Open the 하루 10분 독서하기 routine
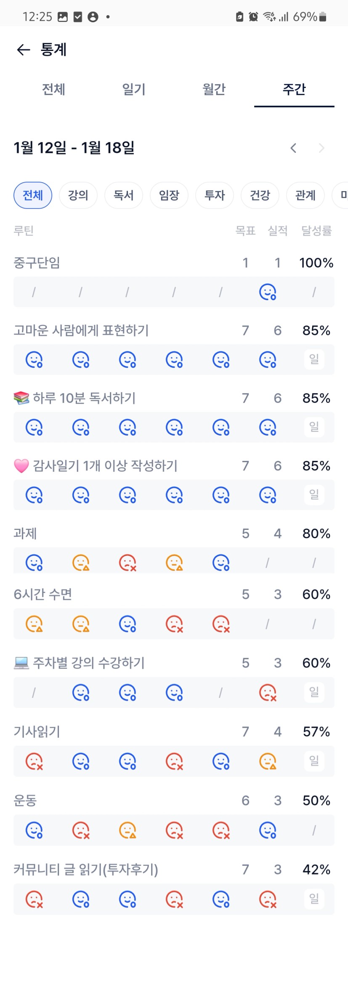348x984 pixels. 84,398
